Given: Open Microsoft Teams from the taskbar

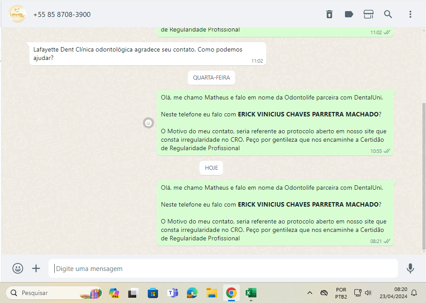Looking at the screenshot, I should 173,293.
